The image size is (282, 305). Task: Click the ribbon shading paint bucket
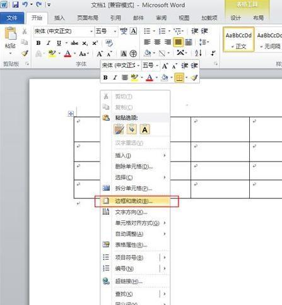tap(147, 53)
